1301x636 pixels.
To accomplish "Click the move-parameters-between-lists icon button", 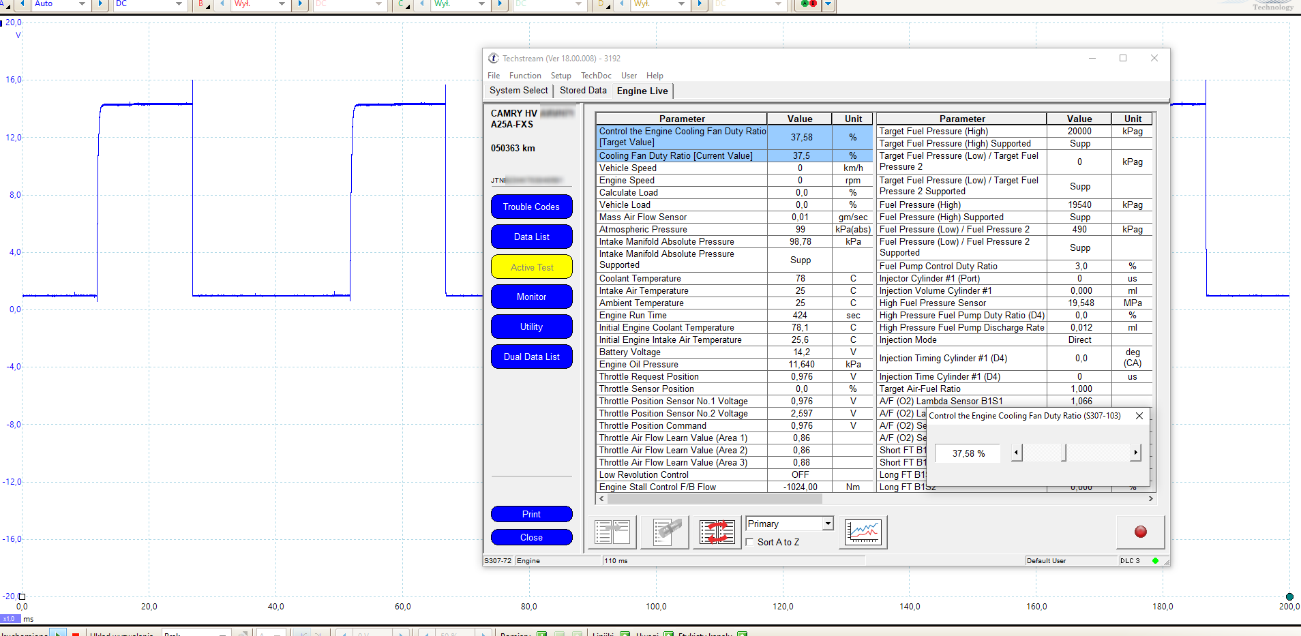I will [x=612, y=532].
